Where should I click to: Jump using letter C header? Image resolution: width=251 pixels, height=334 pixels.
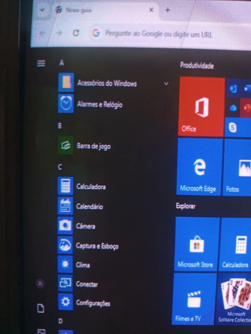click(x=60, y=167)
